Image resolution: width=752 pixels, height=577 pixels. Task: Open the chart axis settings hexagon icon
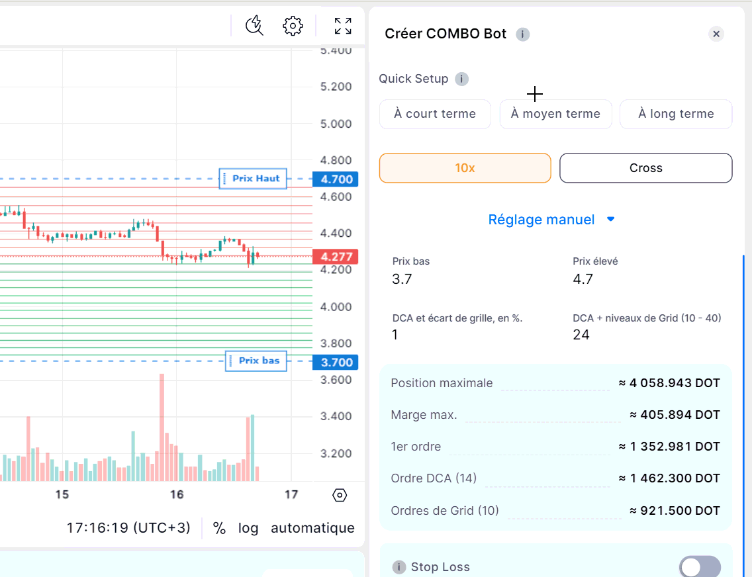point(340,495)
